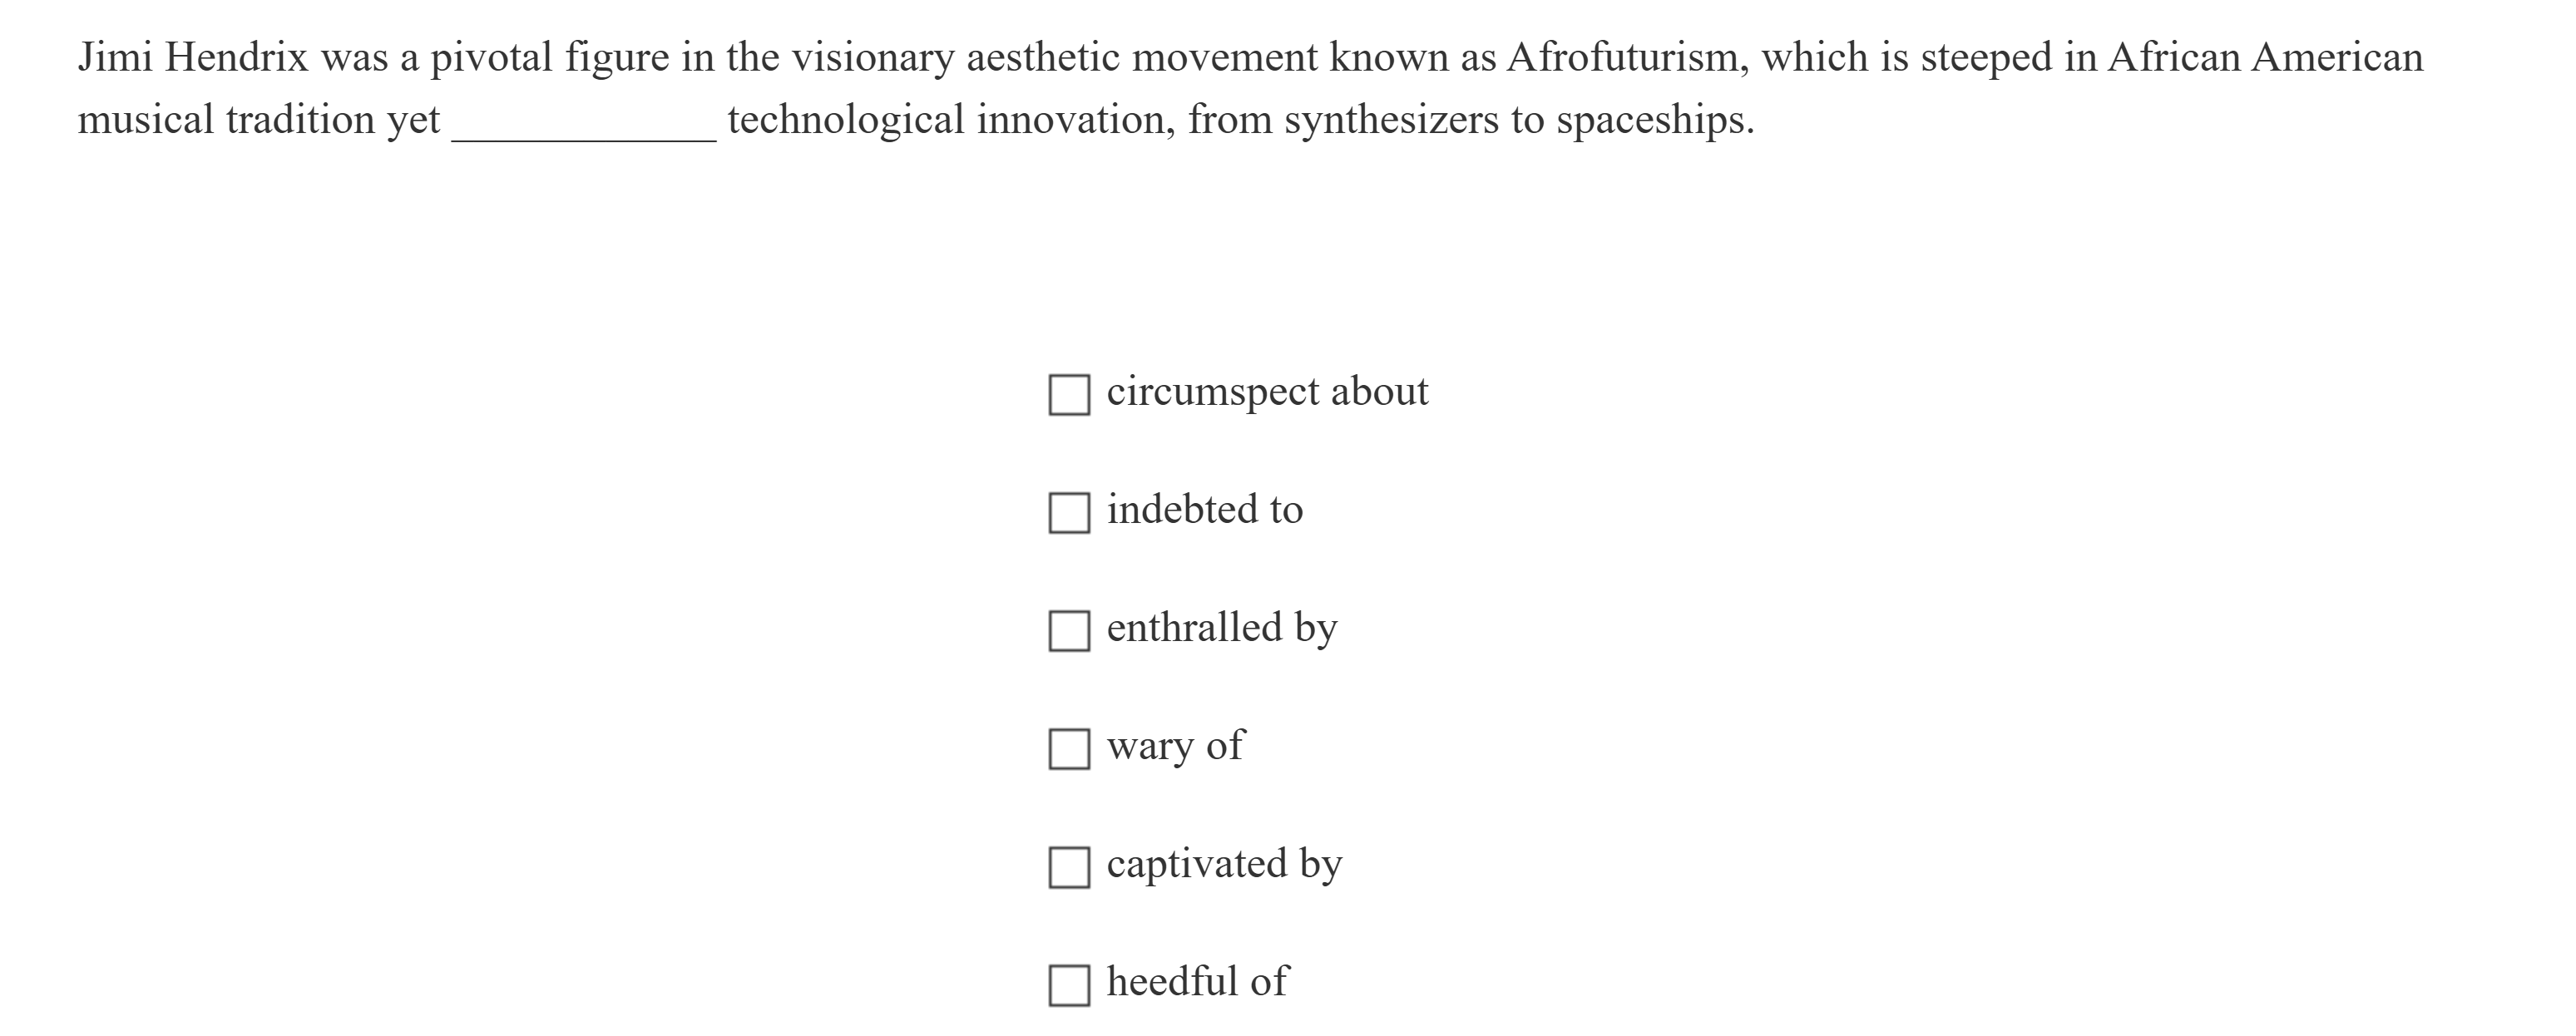2576x1036 pixels.
Task: Select the answer label 'heedful of'
Action: click(1196, 982)
